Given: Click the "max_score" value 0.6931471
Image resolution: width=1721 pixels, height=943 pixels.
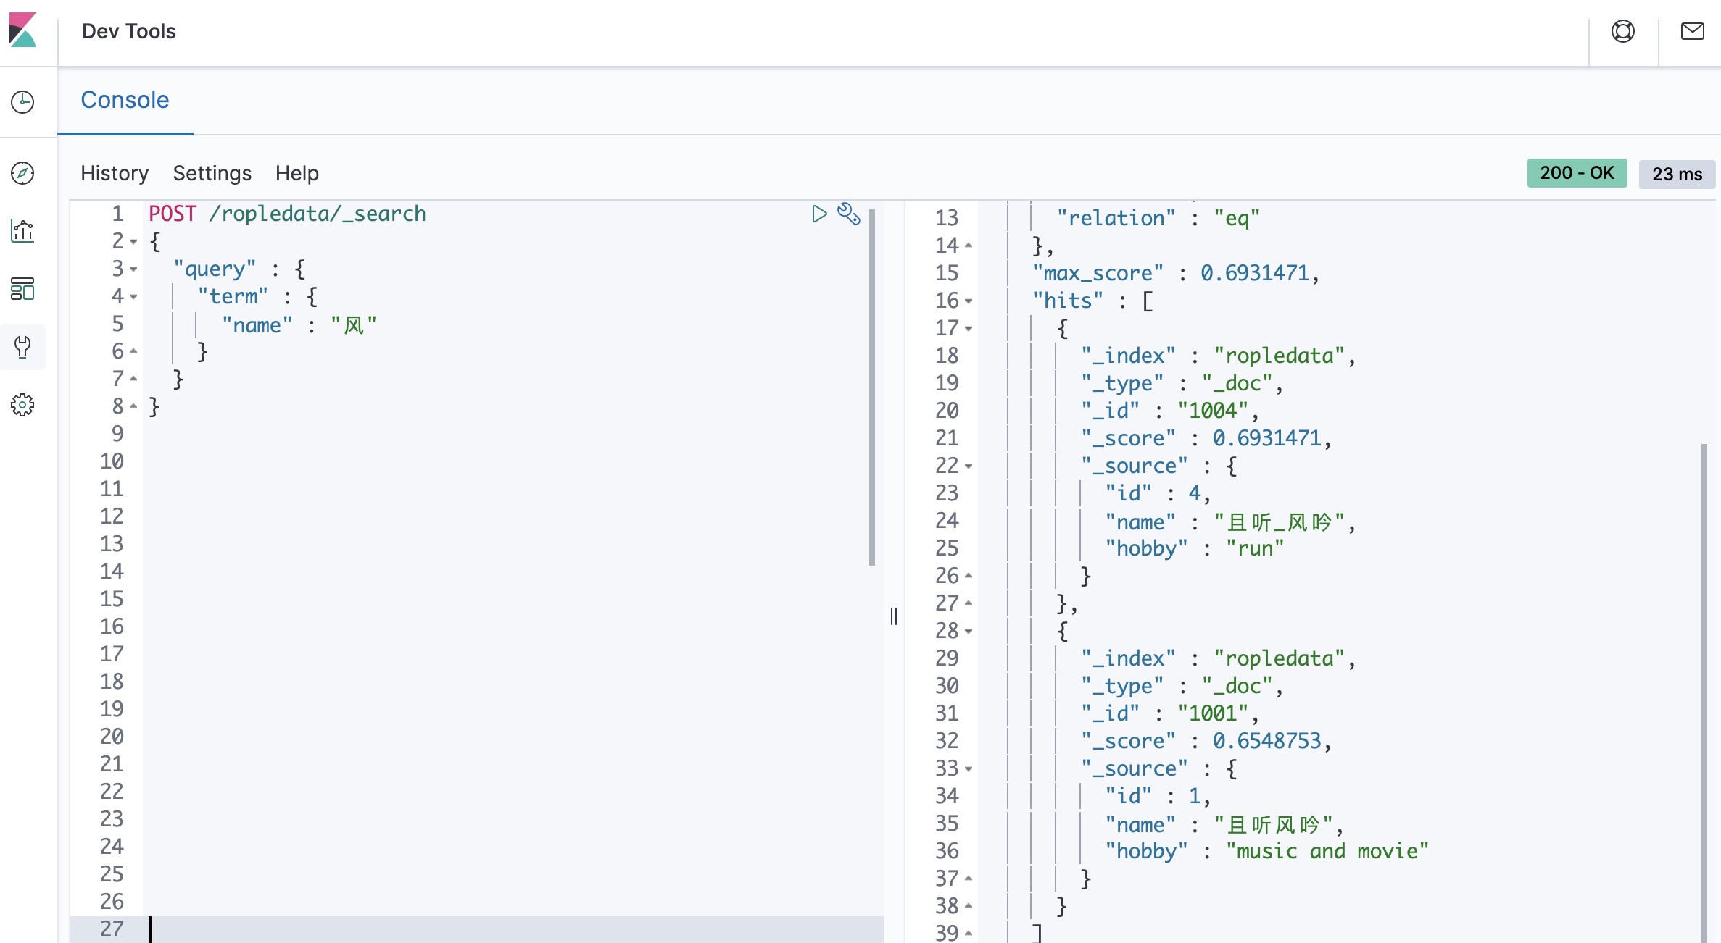Looking at the screenshot, I should (1254, 273).
